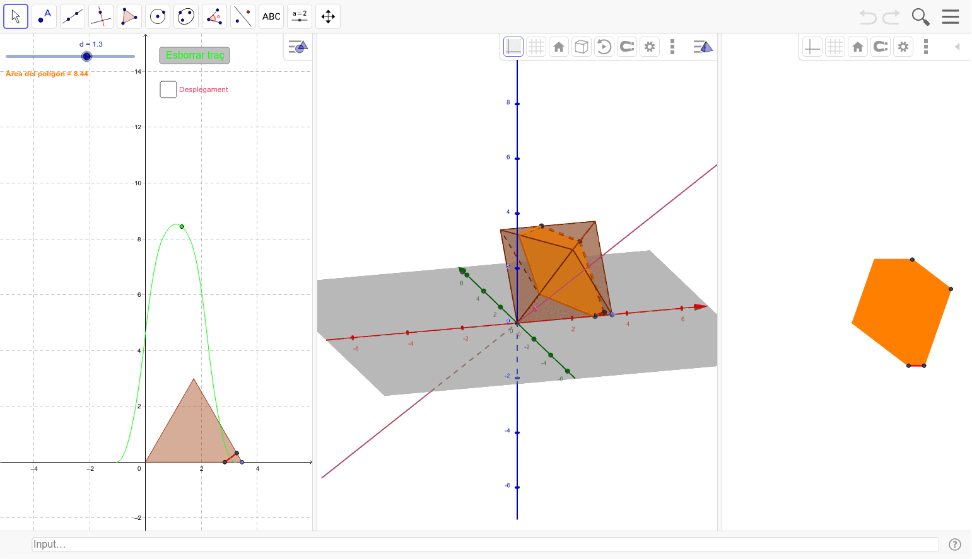Select the Perpendicular Line tool
Viewport: 972px width, 559px height.
(x=101, y=16)
